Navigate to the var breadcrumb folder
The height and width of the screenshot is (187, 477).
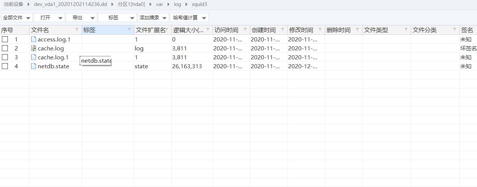point(159,4)
